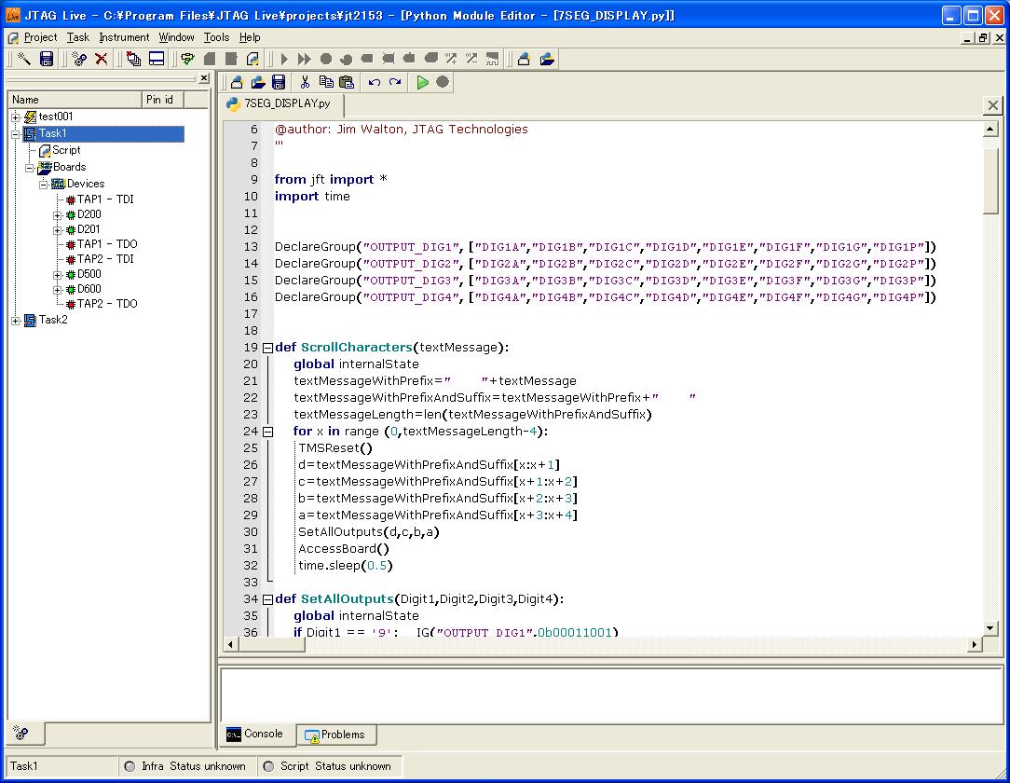The width and height of the screenshot is (1010, 783).
Task: Click the editor scroll up arrow
Action: 990,130
